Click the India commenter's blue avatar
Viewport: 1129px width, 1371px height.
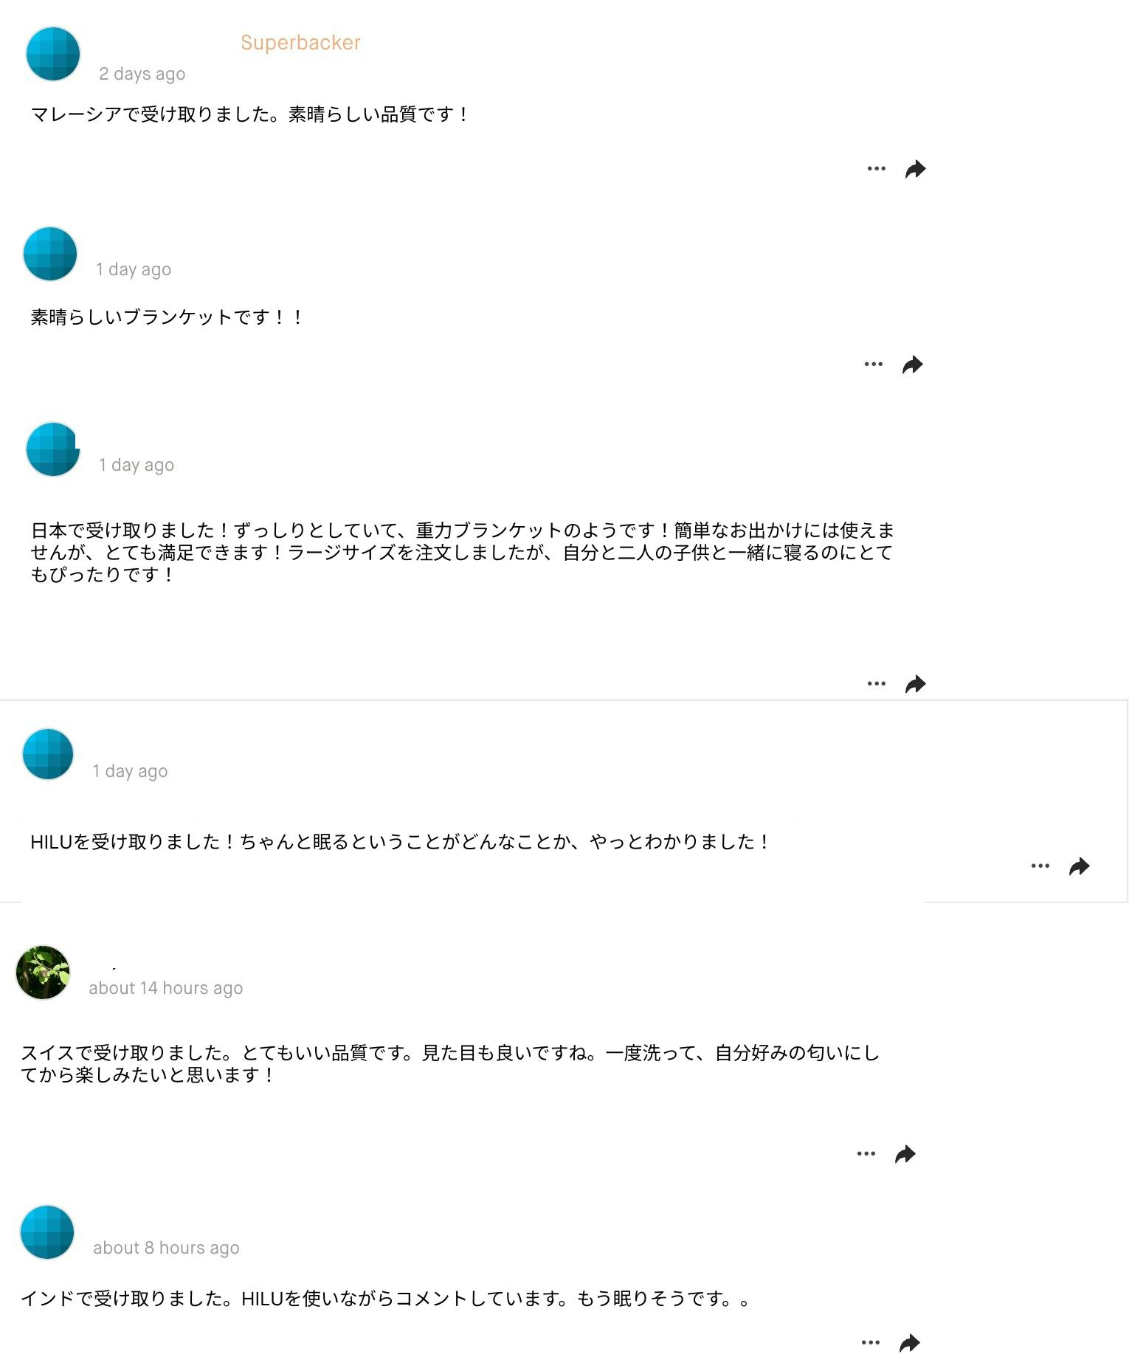click(47, 1232)
